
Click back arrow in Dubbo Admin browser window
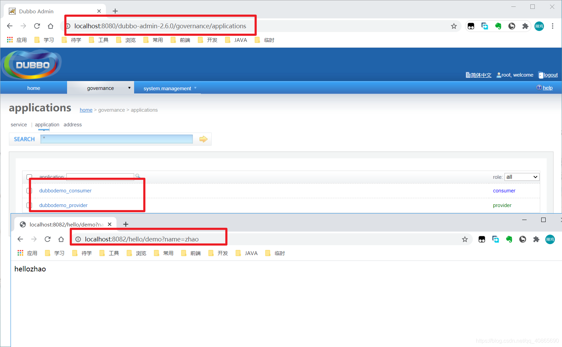click(10, 26)
